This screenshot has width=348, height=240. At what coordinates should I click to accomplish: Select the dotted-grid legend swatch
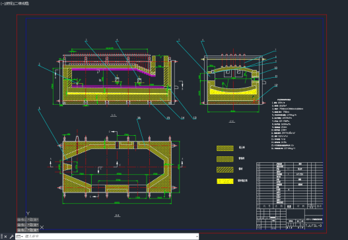(225, 159)
